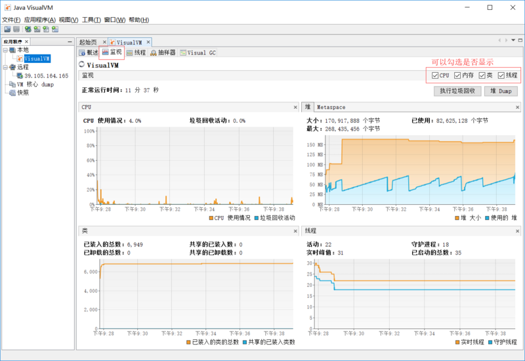This screenshot has width=525, height=361.
Task: Select the 39.105.164.165 remote host
Action: coord(46,75)
